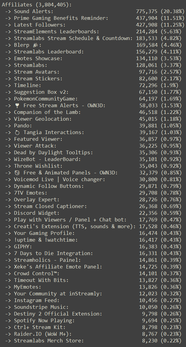186x347 pixels.
Task: Click the 72,296 (1.9%) value
Action: (159, 86)
